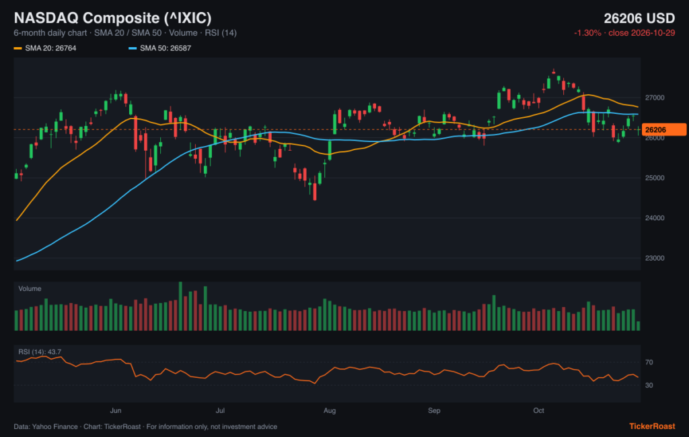689x437 pixels.
Task: Click the chart subtitle with SMA 20 / SMA 50
Action: (x=125, y=33)
